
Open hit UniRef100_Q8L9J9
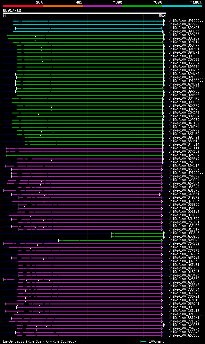coord(184,38)
